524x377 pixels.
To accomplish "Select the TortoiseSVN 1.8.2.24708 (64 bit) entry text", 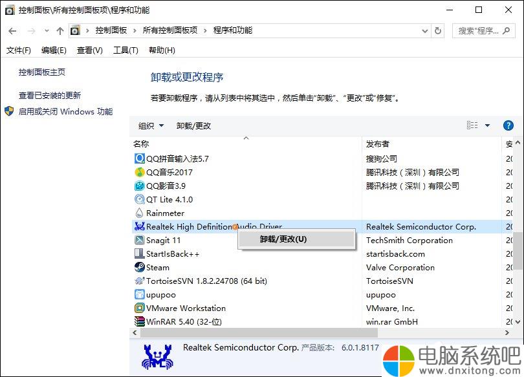I will tap(206, 281).
